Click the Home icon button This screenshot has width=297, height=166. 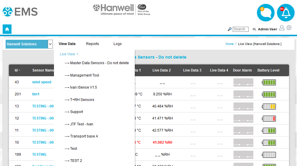[x=7, y=29]
